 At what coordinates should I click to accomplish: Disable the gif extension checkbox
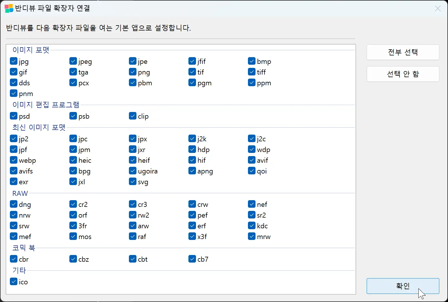[x=13, y=72]
